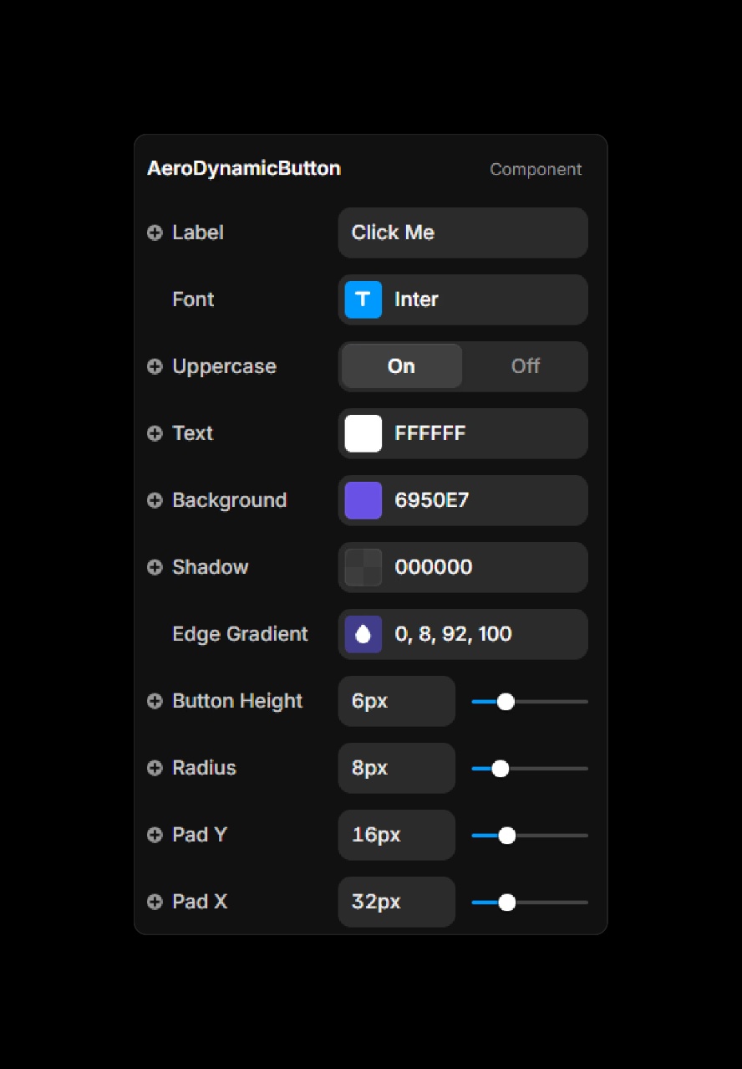
Task: Click the plus icon beside Radius
Action: pos(155,768)
